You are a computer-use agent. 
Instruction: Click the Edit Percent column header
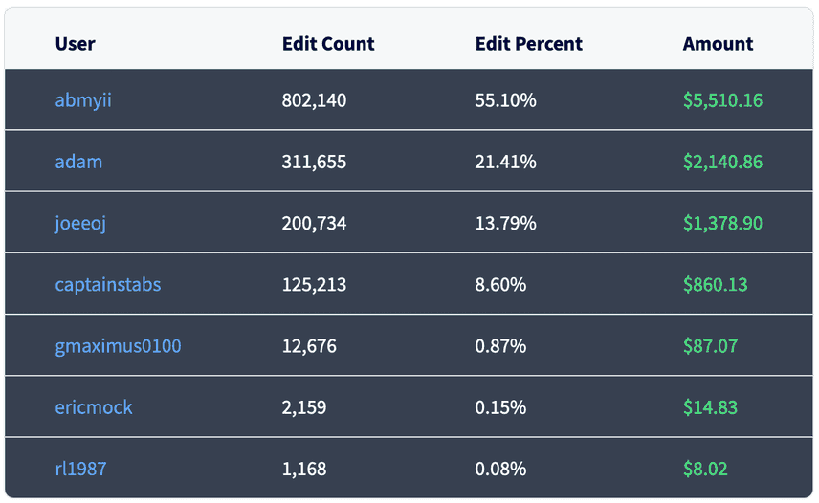pyautogui.click(x=528, y=44)
